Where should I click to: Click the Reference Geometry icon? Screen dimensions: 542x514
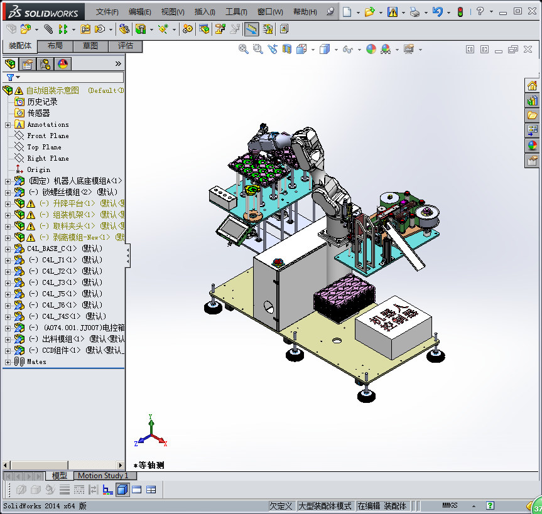(163, 29)
